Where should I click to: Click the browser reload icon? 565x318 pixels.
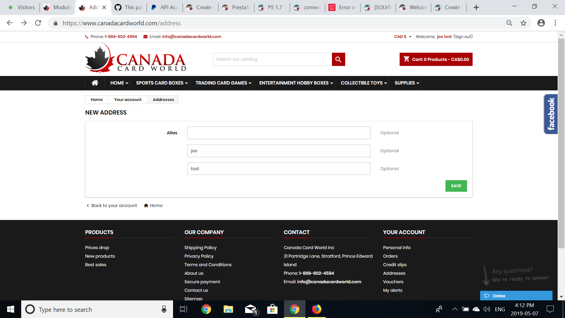click(38, 23)
